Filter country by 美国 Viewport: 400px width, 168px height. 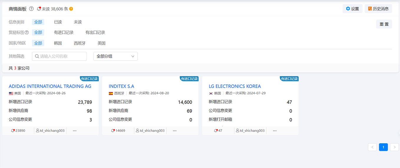point(101,43)
